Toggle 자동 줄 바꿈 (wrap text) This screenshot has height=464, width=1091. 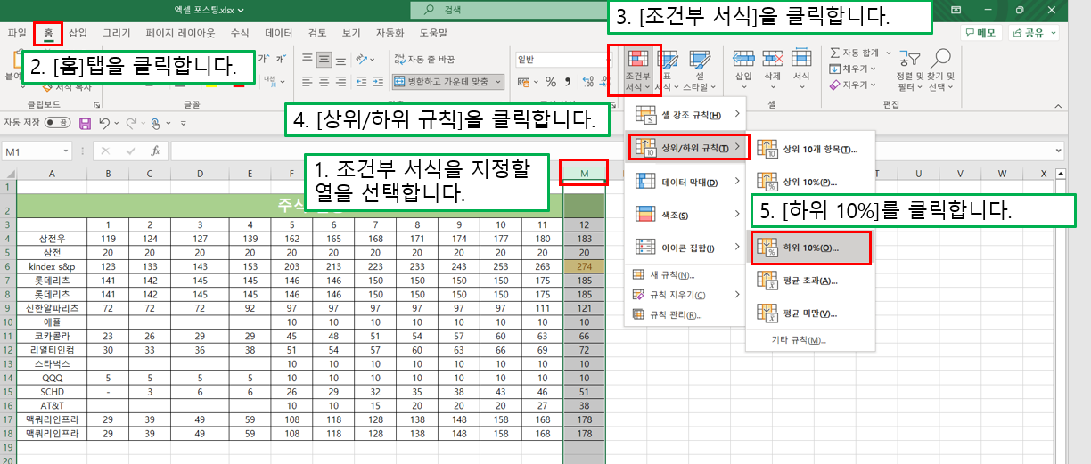(x=423, y=60)
